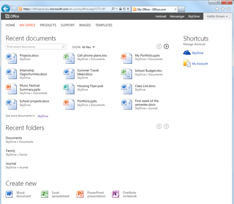Create new OneNote notebook icon
Viewport: 234px width, 204px height.
click(x=115, y=194)
